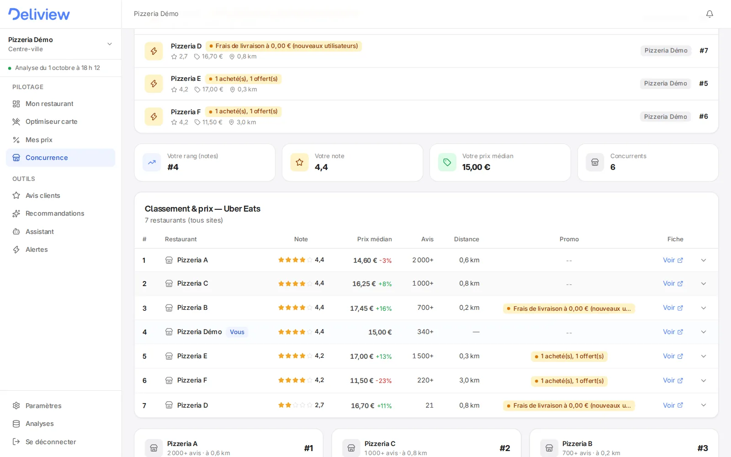Screen dimensions: 731x457
Task: Click the Deliview logo
Action: tap(39, 14)
